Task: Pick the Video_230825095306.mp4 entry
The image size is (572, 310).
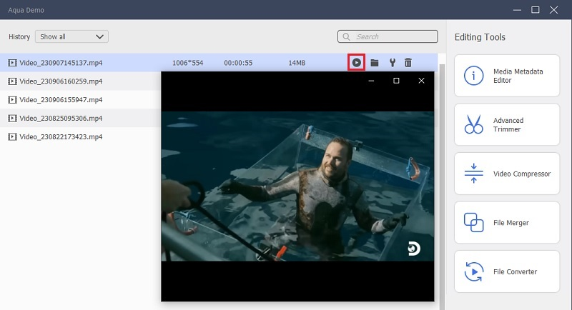Action: [61, 119]
